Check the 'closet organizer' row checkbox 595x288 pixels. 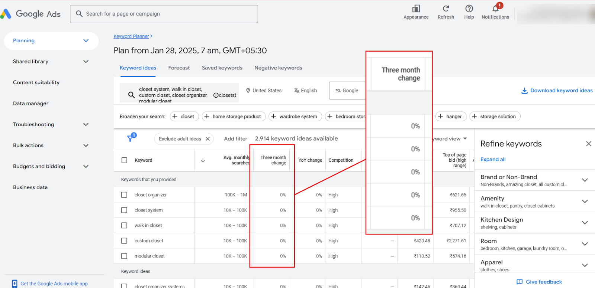pos(124,195)
